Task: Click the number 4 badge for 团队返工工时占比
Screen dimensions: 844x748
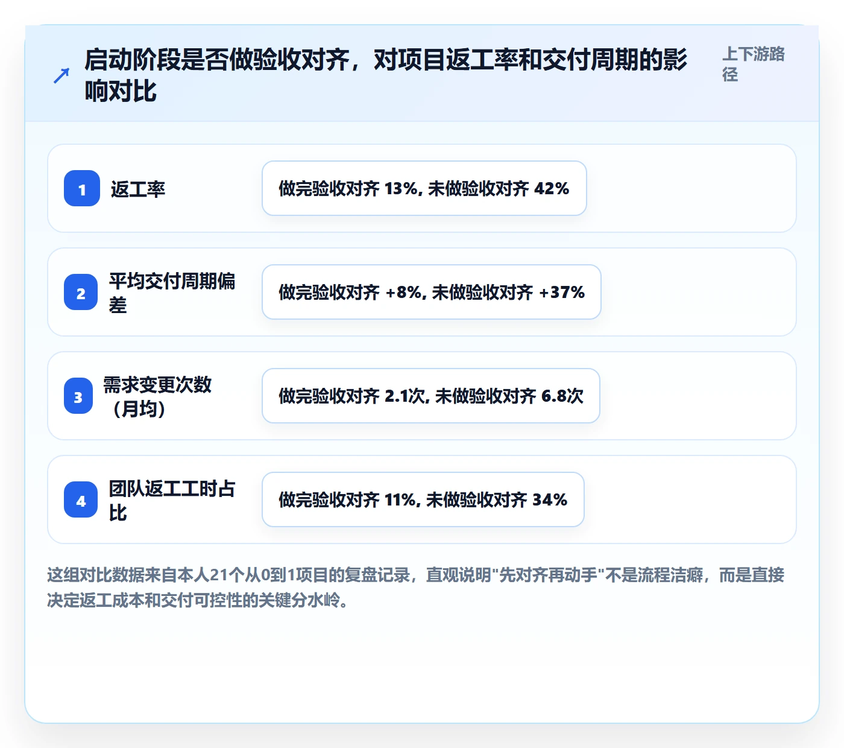Action: tap(81, 499)
